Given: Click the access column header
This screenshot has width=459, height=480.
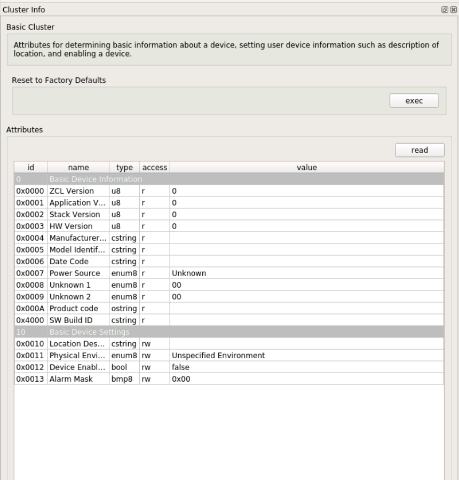Looking at the screenshot, I should 154,167.
